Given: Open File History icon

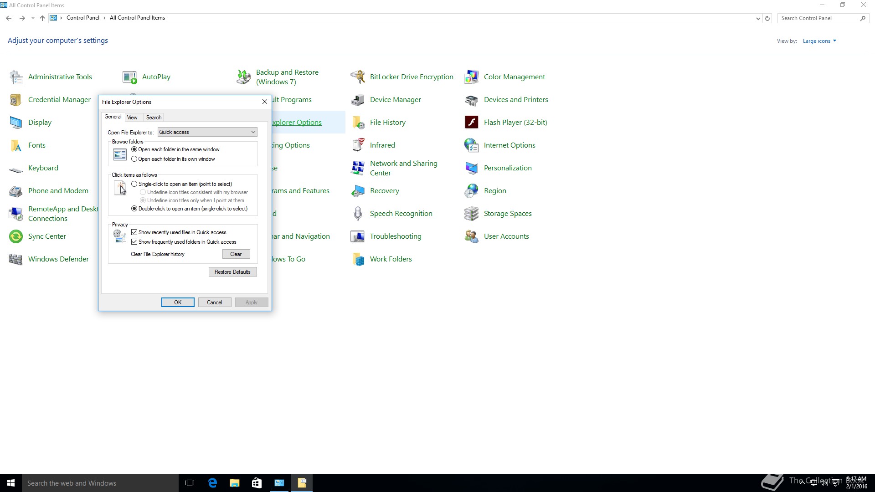Looking at the screenshot, I should tap(358, 123).
